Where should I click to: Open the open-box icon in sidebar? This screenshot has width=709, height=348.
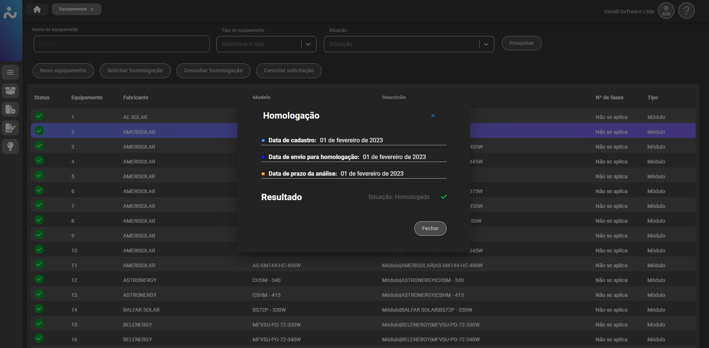coord(10,91)
